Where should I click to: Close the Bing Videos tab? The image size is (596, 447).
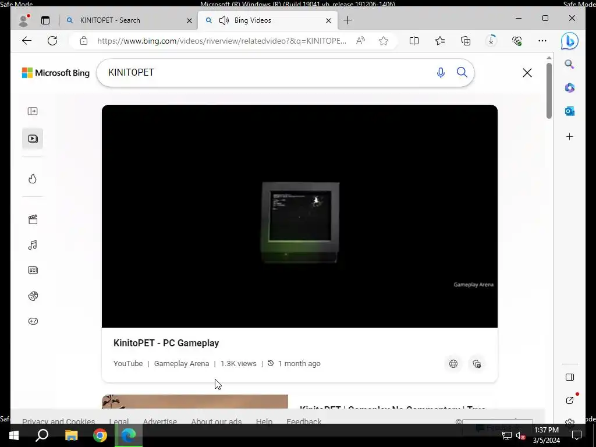click(328, 20)
